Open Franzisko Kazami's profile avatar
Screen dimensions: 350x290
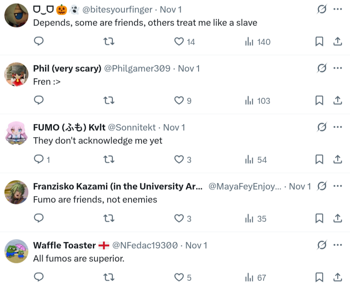pos(16,192)
